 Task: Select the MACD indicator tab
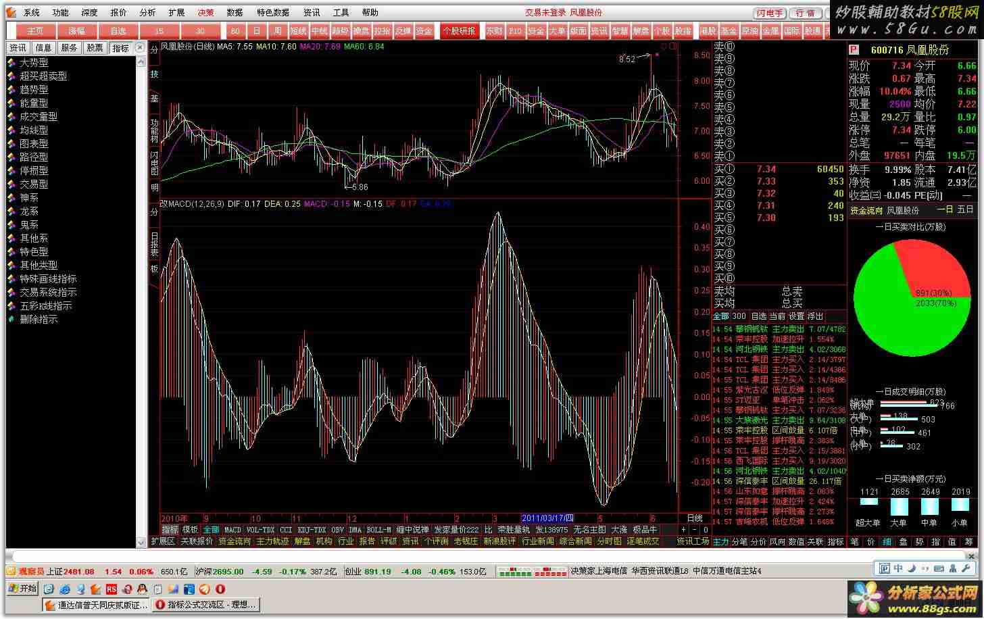click(232, 530)
